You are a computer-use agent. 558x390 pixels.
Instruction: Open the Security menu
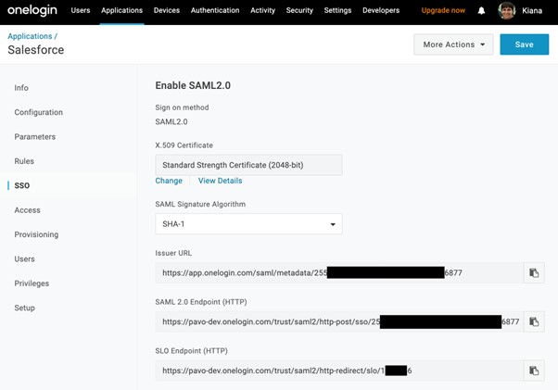pyautogui.click(x=299, y=10)
